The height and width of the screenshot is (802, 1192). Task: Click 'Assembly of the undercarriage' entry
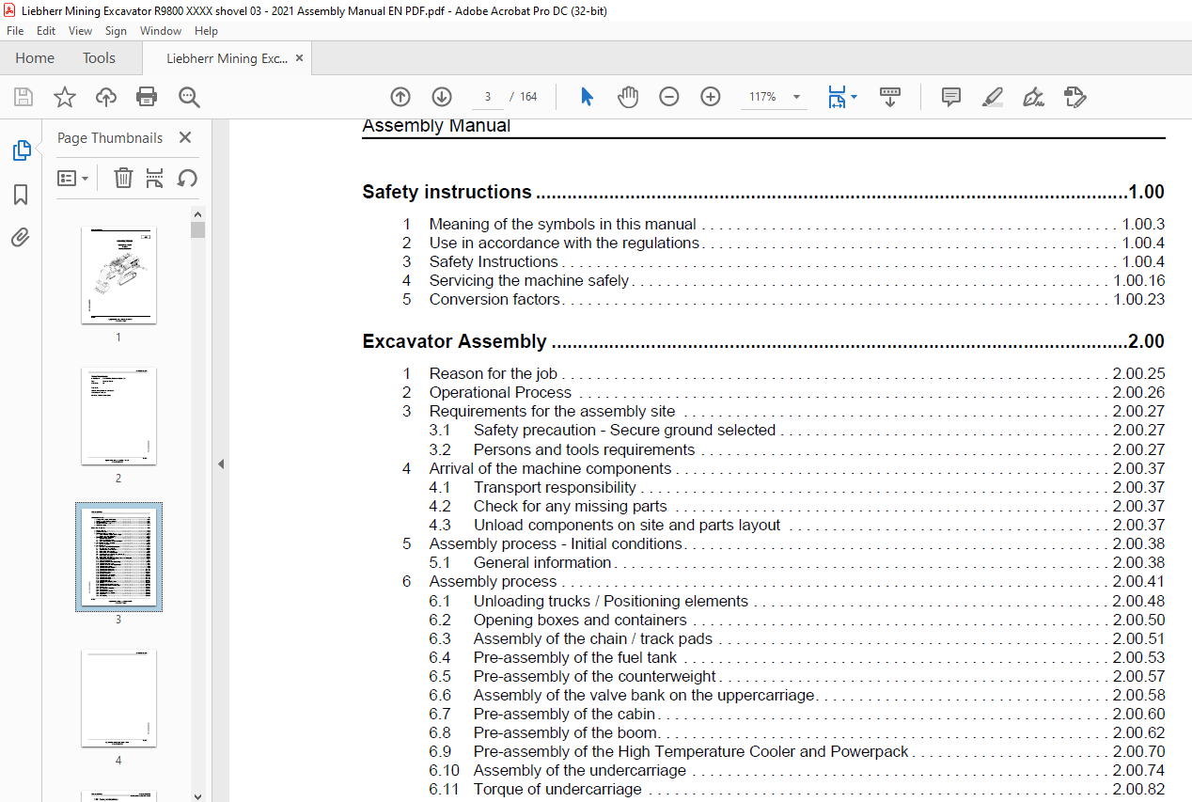pyautogui.click(x=580, y=770)
